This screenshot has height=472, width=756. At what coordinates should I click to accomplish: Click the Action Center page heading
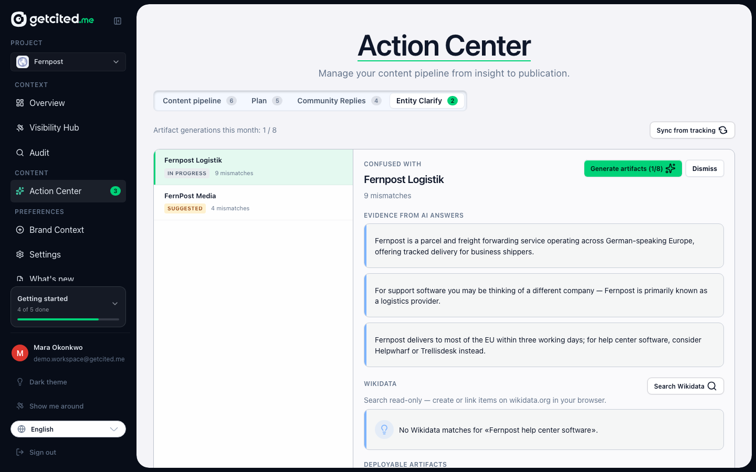(444, 46)
